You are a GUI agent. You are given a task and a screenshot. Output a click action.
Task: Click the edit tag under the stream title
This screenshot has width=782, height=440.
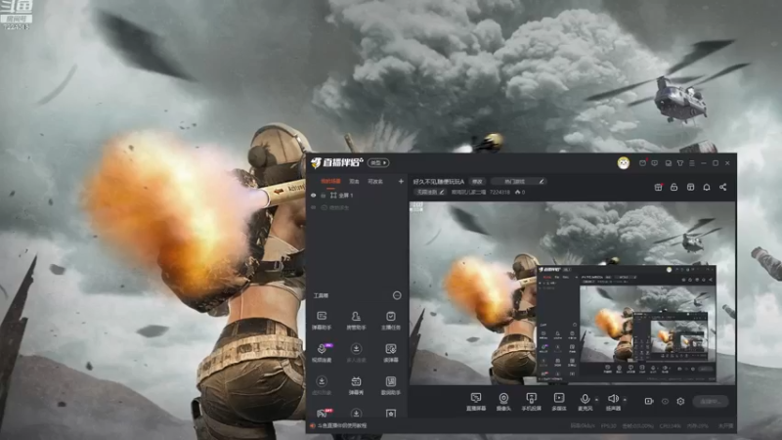coord(430,192)
